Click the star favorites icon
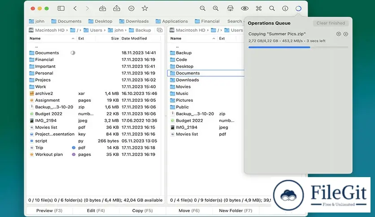The height and width of the screenshot is (217, 375). (145, 9)
